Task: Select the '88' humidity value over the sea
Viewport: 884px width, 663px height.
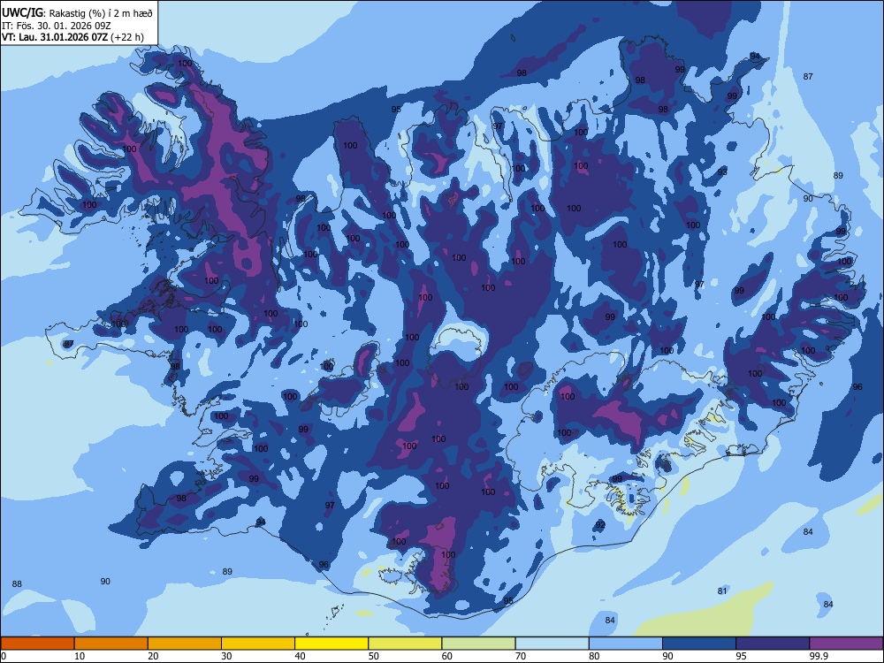Action: tap(17, 583)
